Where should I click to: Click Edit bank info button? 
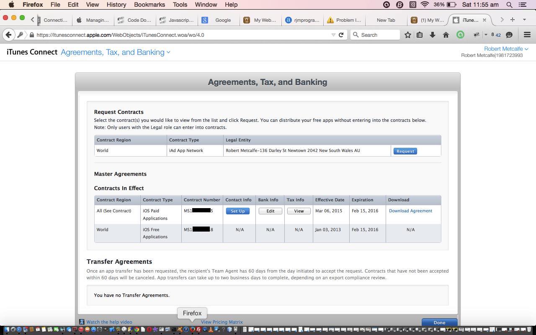coord(270,211)
